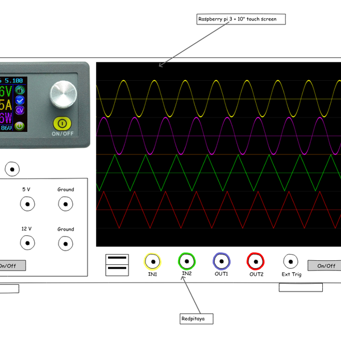The image size is (341, 341).
Task: Toggle the left On/Off switch under jacks
Action: (13, 265)
